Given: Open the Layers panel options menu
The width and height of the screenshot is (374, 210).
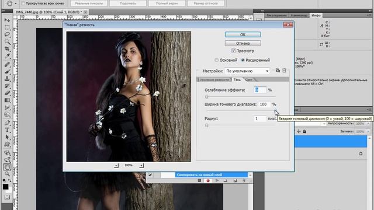Looking at the screenshot, I should pyautogui.click(x=368, y=110).
